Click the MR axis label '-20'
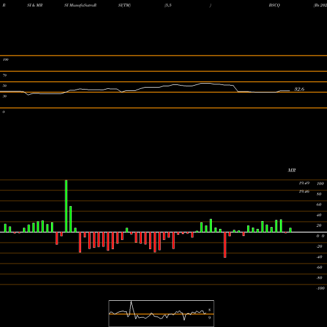Screen dimensions: 327x327 point(319,247)
